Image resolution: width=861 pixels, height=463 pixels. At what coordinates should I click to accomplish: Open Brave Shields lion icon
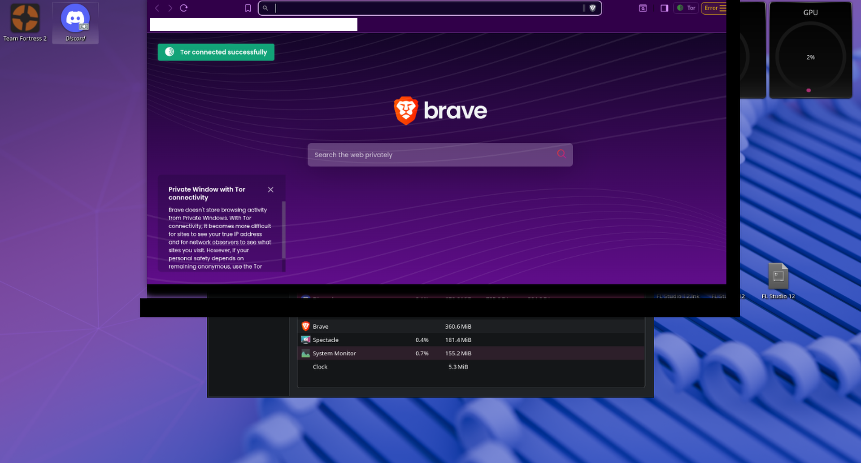point(592,8)
